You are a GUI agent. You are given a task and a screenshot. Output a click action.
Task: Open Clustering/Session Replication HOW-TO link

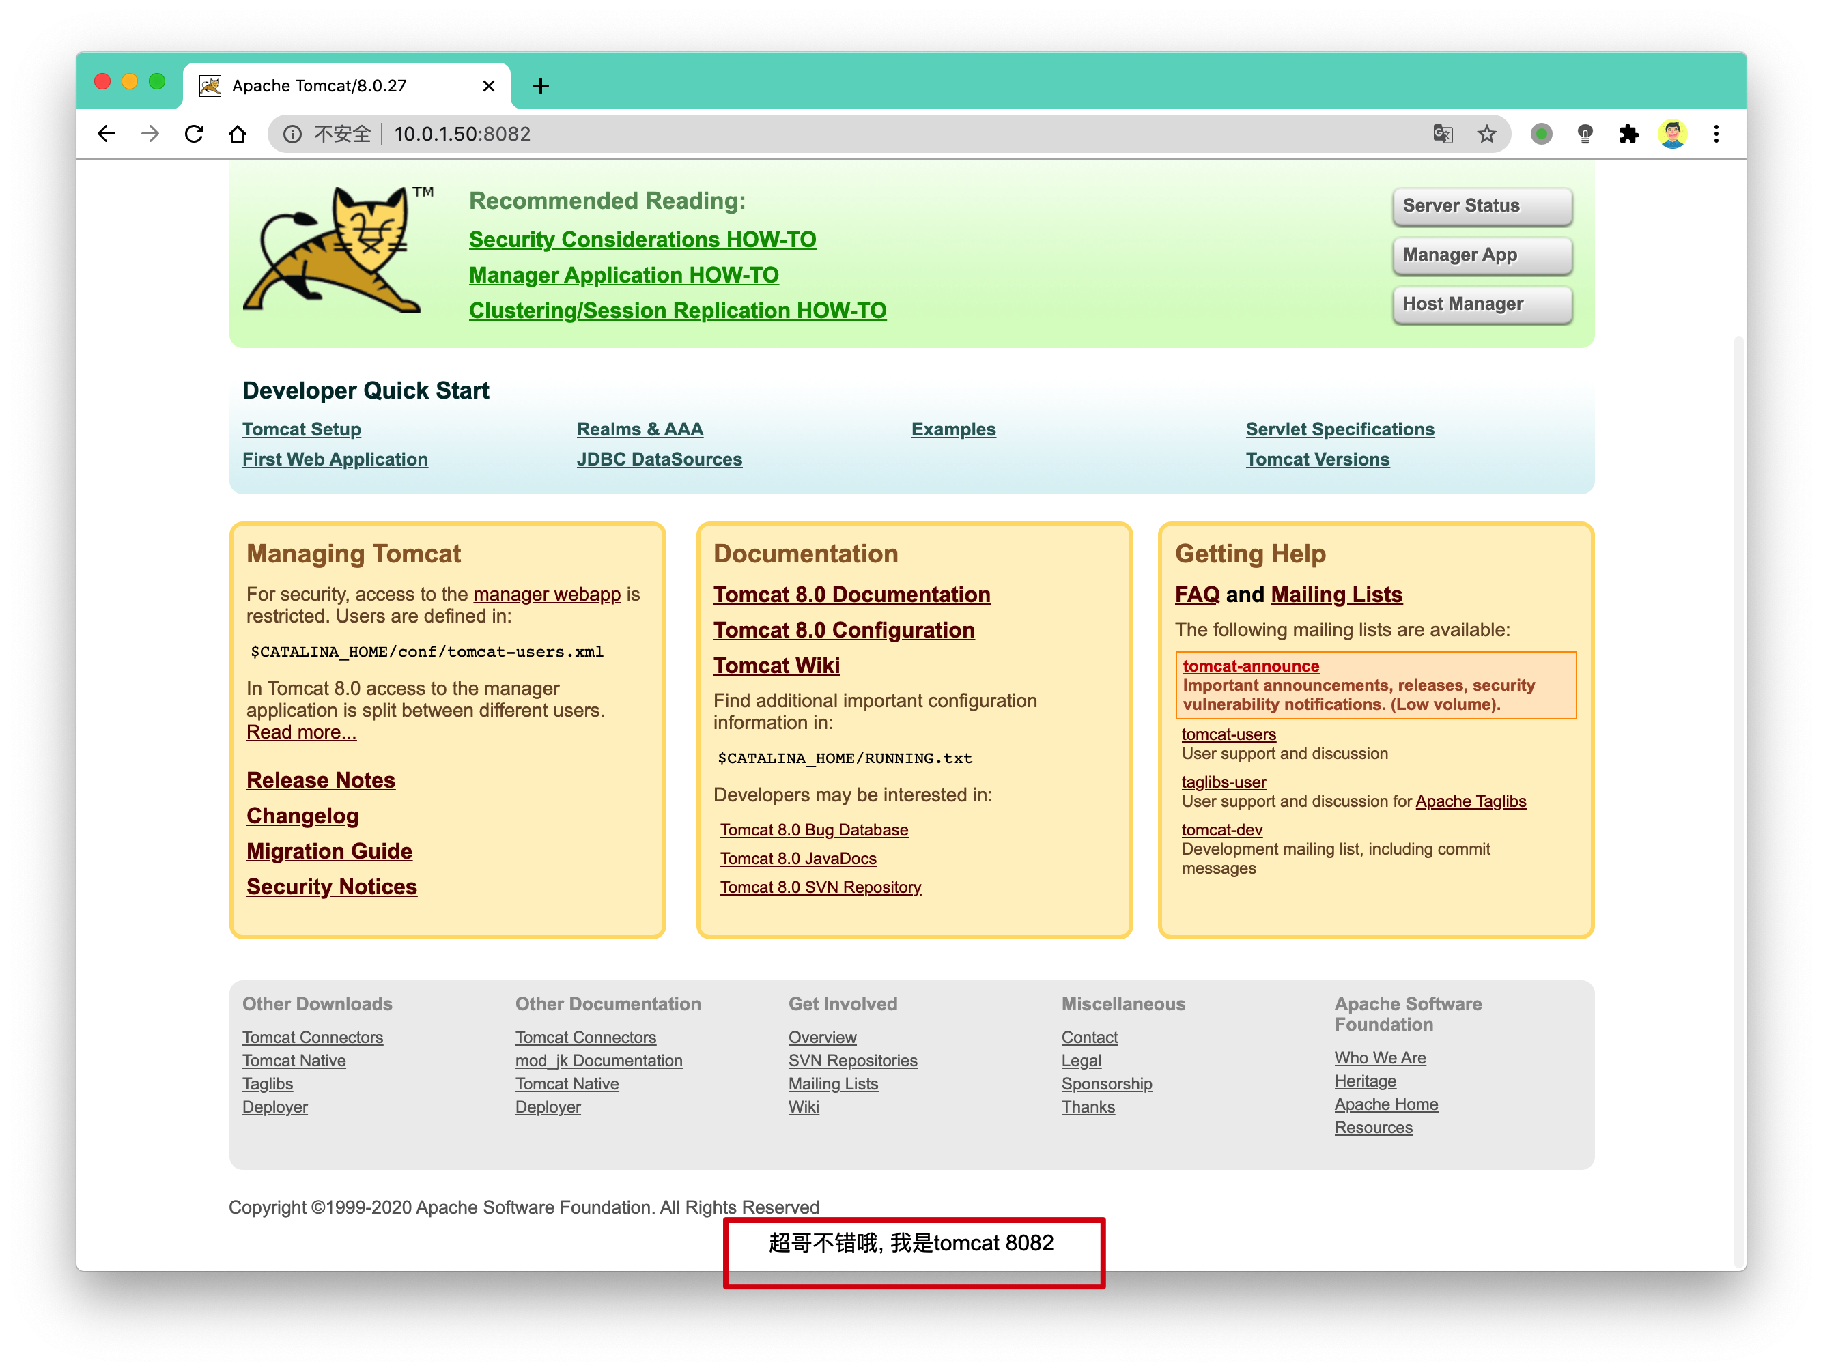click(x=677, y=311)
